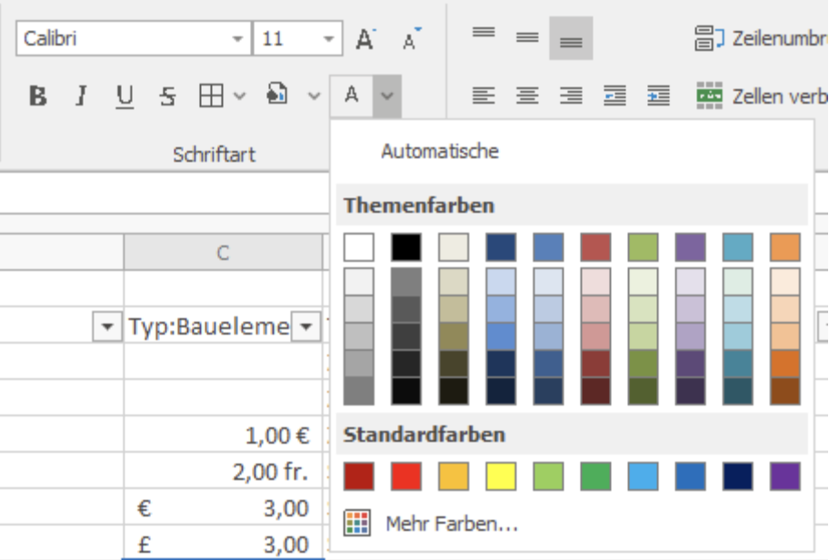Toggle bold formatting
The image size is (829, 560).
(x=37, y=96)
